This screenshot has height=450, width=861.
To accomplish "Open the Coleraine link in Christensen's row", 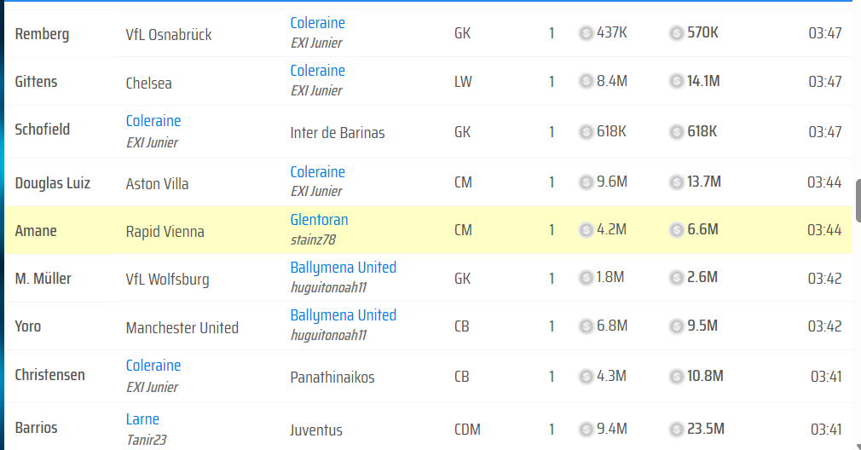I will pyautogui.click(x=153, y=366).
